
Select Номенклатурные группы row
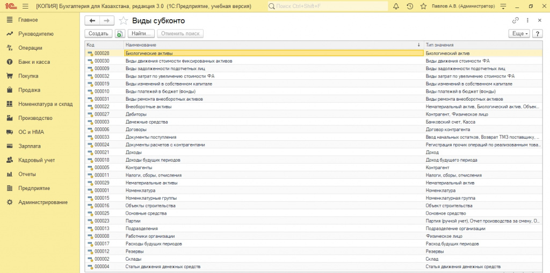click(314, 198)
